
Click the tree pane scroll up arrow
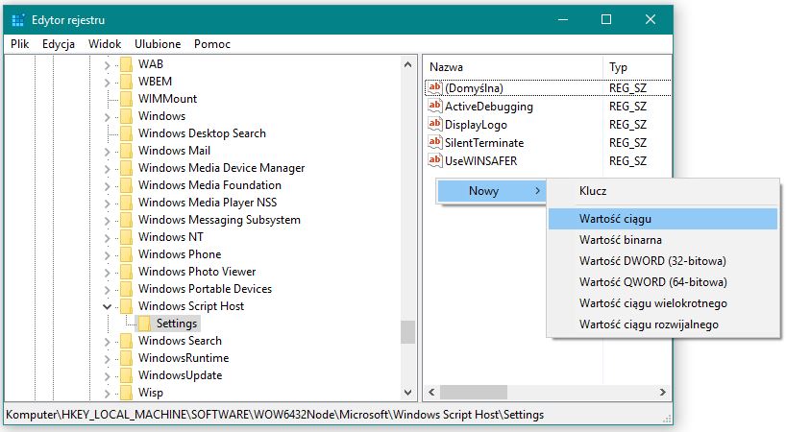[408, 64]
